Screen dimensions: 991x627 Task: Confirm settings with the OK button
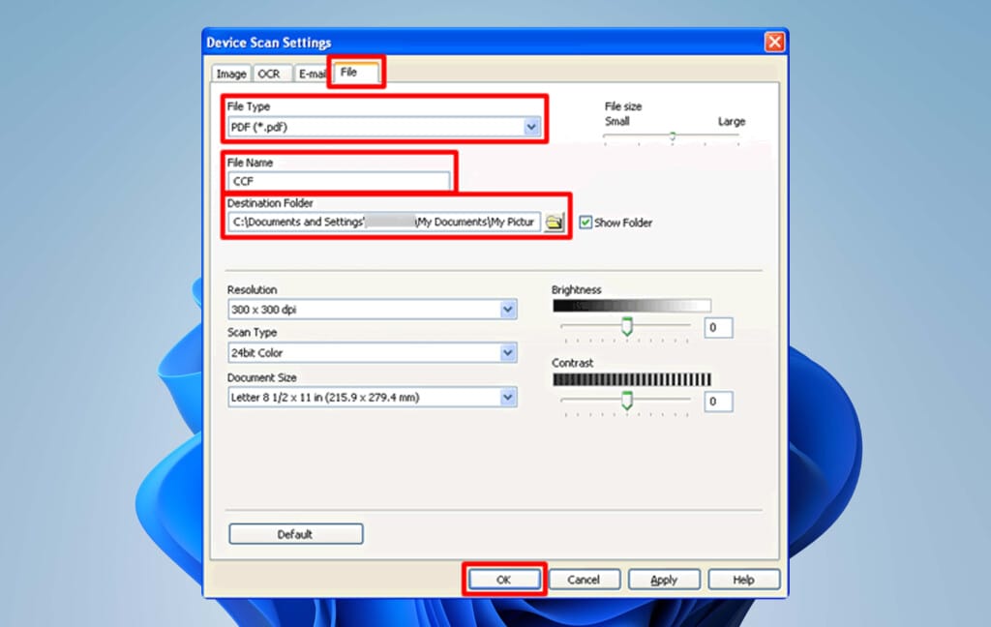point(503,580)
